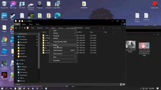Select Undo Rename in context menu
The width and height of the screenshot is (161, 90).
[x=63, y=50]
